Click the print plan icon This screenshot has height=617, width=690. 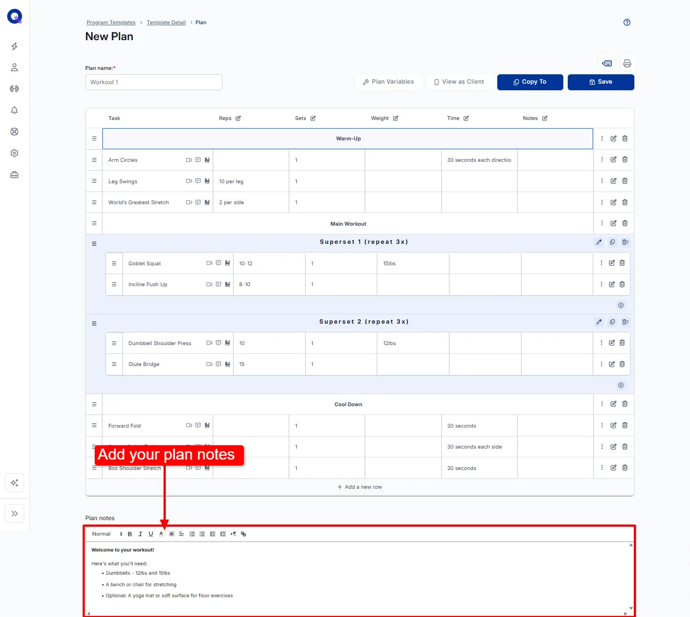click(x=627, y=63)
